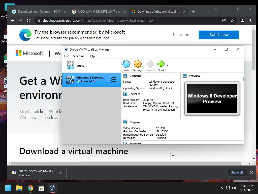This screenshot has height=194, width=258.
Task: Click the Chrome taskbar icon
Action: (30, 188)
